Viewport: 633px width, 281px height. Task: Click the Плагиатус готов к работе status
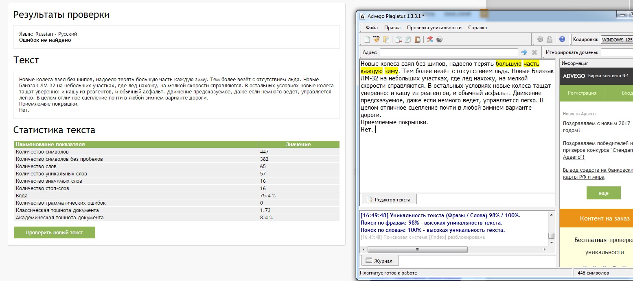(388, 273)
